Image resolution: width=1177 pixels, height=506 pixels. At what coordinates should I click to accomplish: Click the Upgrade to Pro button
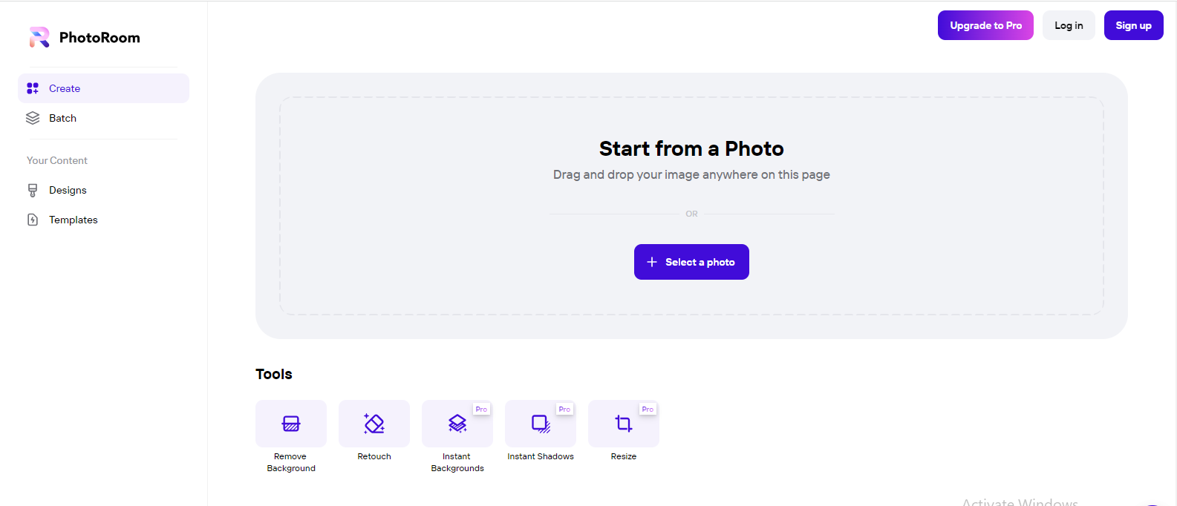[985, 25]
